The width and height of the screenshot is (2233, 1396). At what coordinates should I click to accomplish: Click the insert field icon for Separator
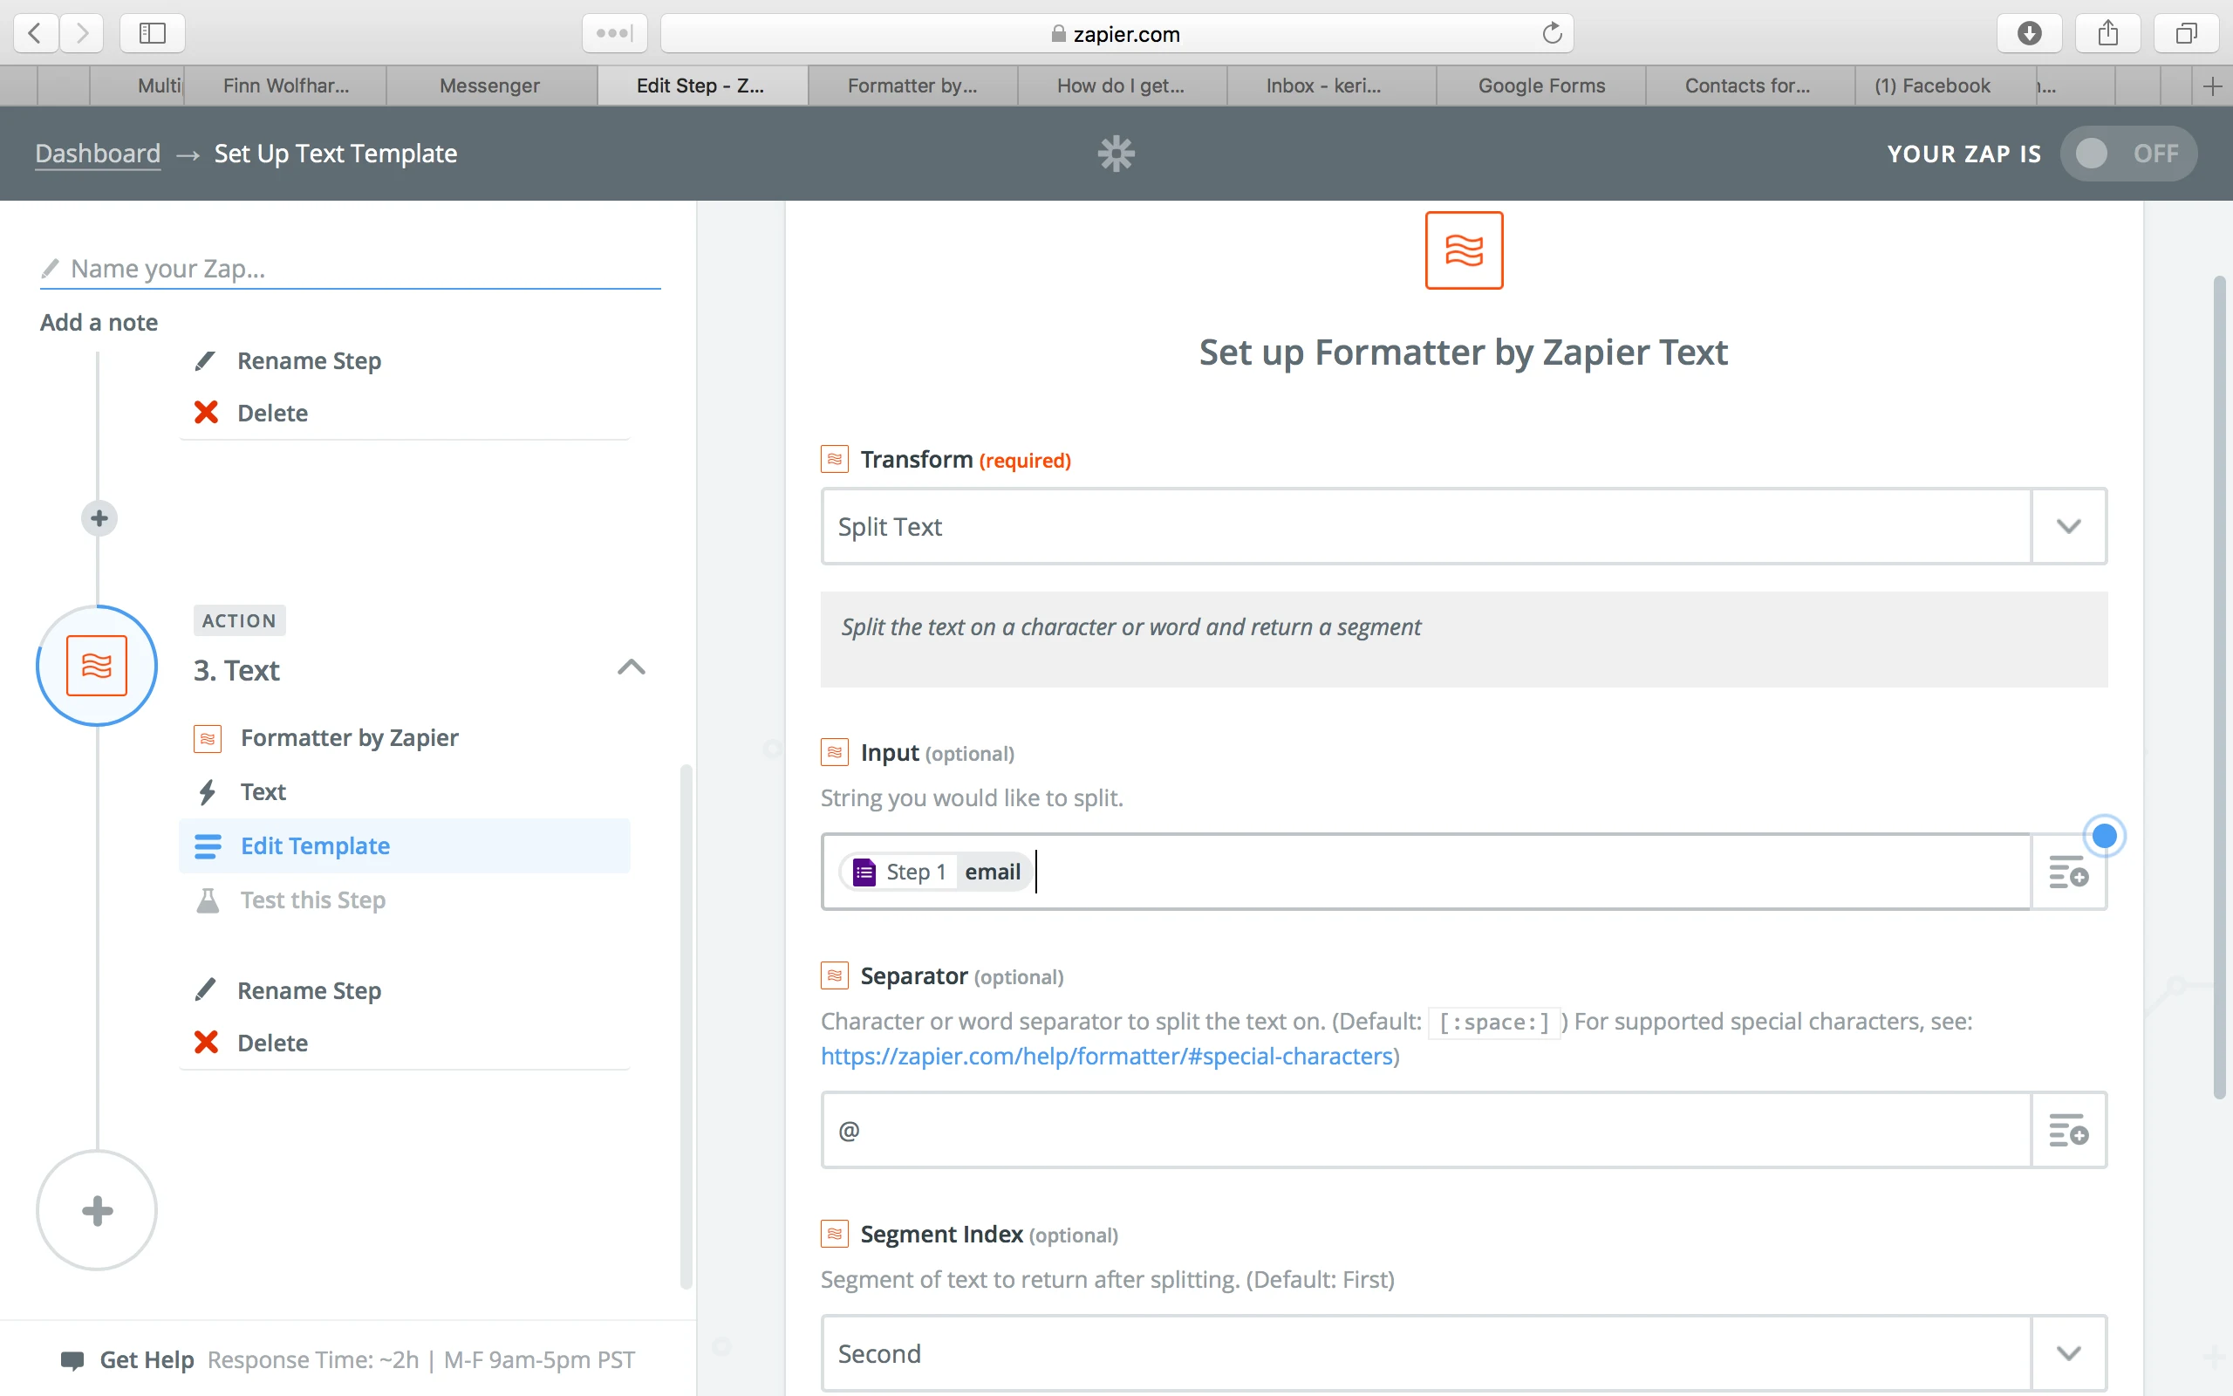(x=2068, y=1130)
